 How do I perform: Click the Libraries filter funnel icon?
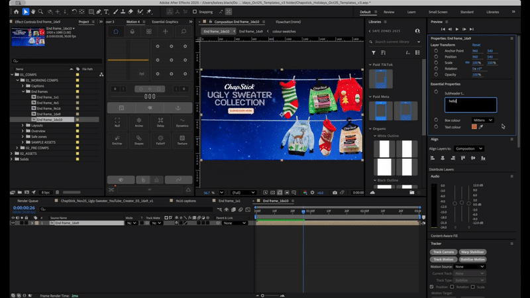pos(374,53)
